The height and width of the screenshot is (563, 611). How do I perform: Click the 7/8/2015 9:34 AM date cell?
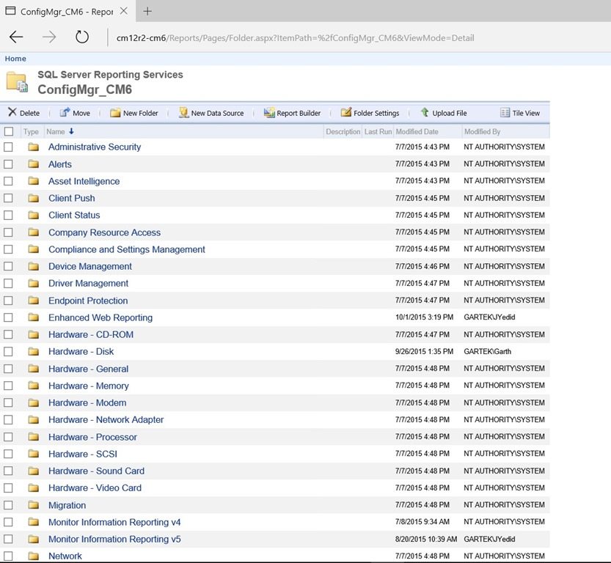pos(422,522)
